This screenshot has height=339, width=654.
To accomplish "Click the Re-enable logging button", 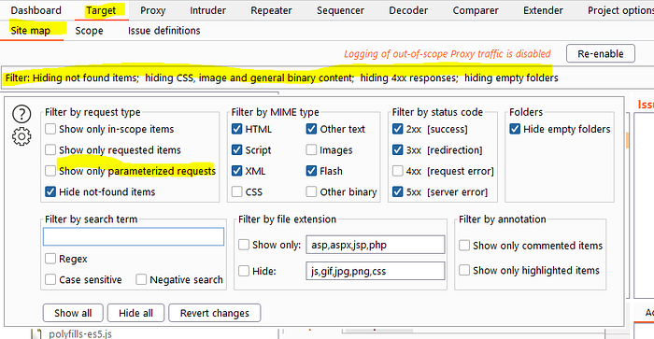I will 601,54.
